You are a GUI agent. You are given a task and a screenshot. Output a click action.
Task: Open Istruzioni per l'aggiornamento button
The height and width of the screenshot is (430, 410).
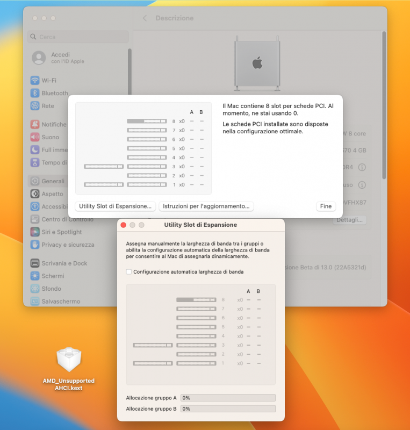tap(206, 206)
